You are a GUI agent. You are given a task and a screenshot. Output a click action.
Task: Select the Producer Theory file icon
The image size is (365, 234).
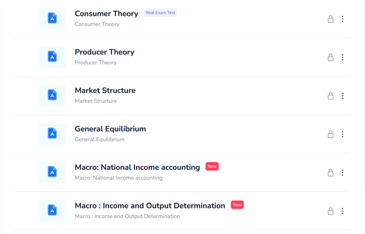pyautogui.click(x=52, y=57)
